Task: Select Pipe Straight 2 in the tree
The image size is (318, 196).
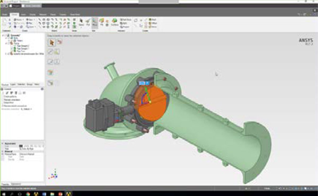Action: point(23,46)
